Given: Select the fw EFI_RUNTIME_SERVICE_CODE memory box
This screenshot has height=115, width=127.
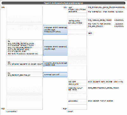Looking at the screenshot, I should pyautogui.click(x=25, y=48).
